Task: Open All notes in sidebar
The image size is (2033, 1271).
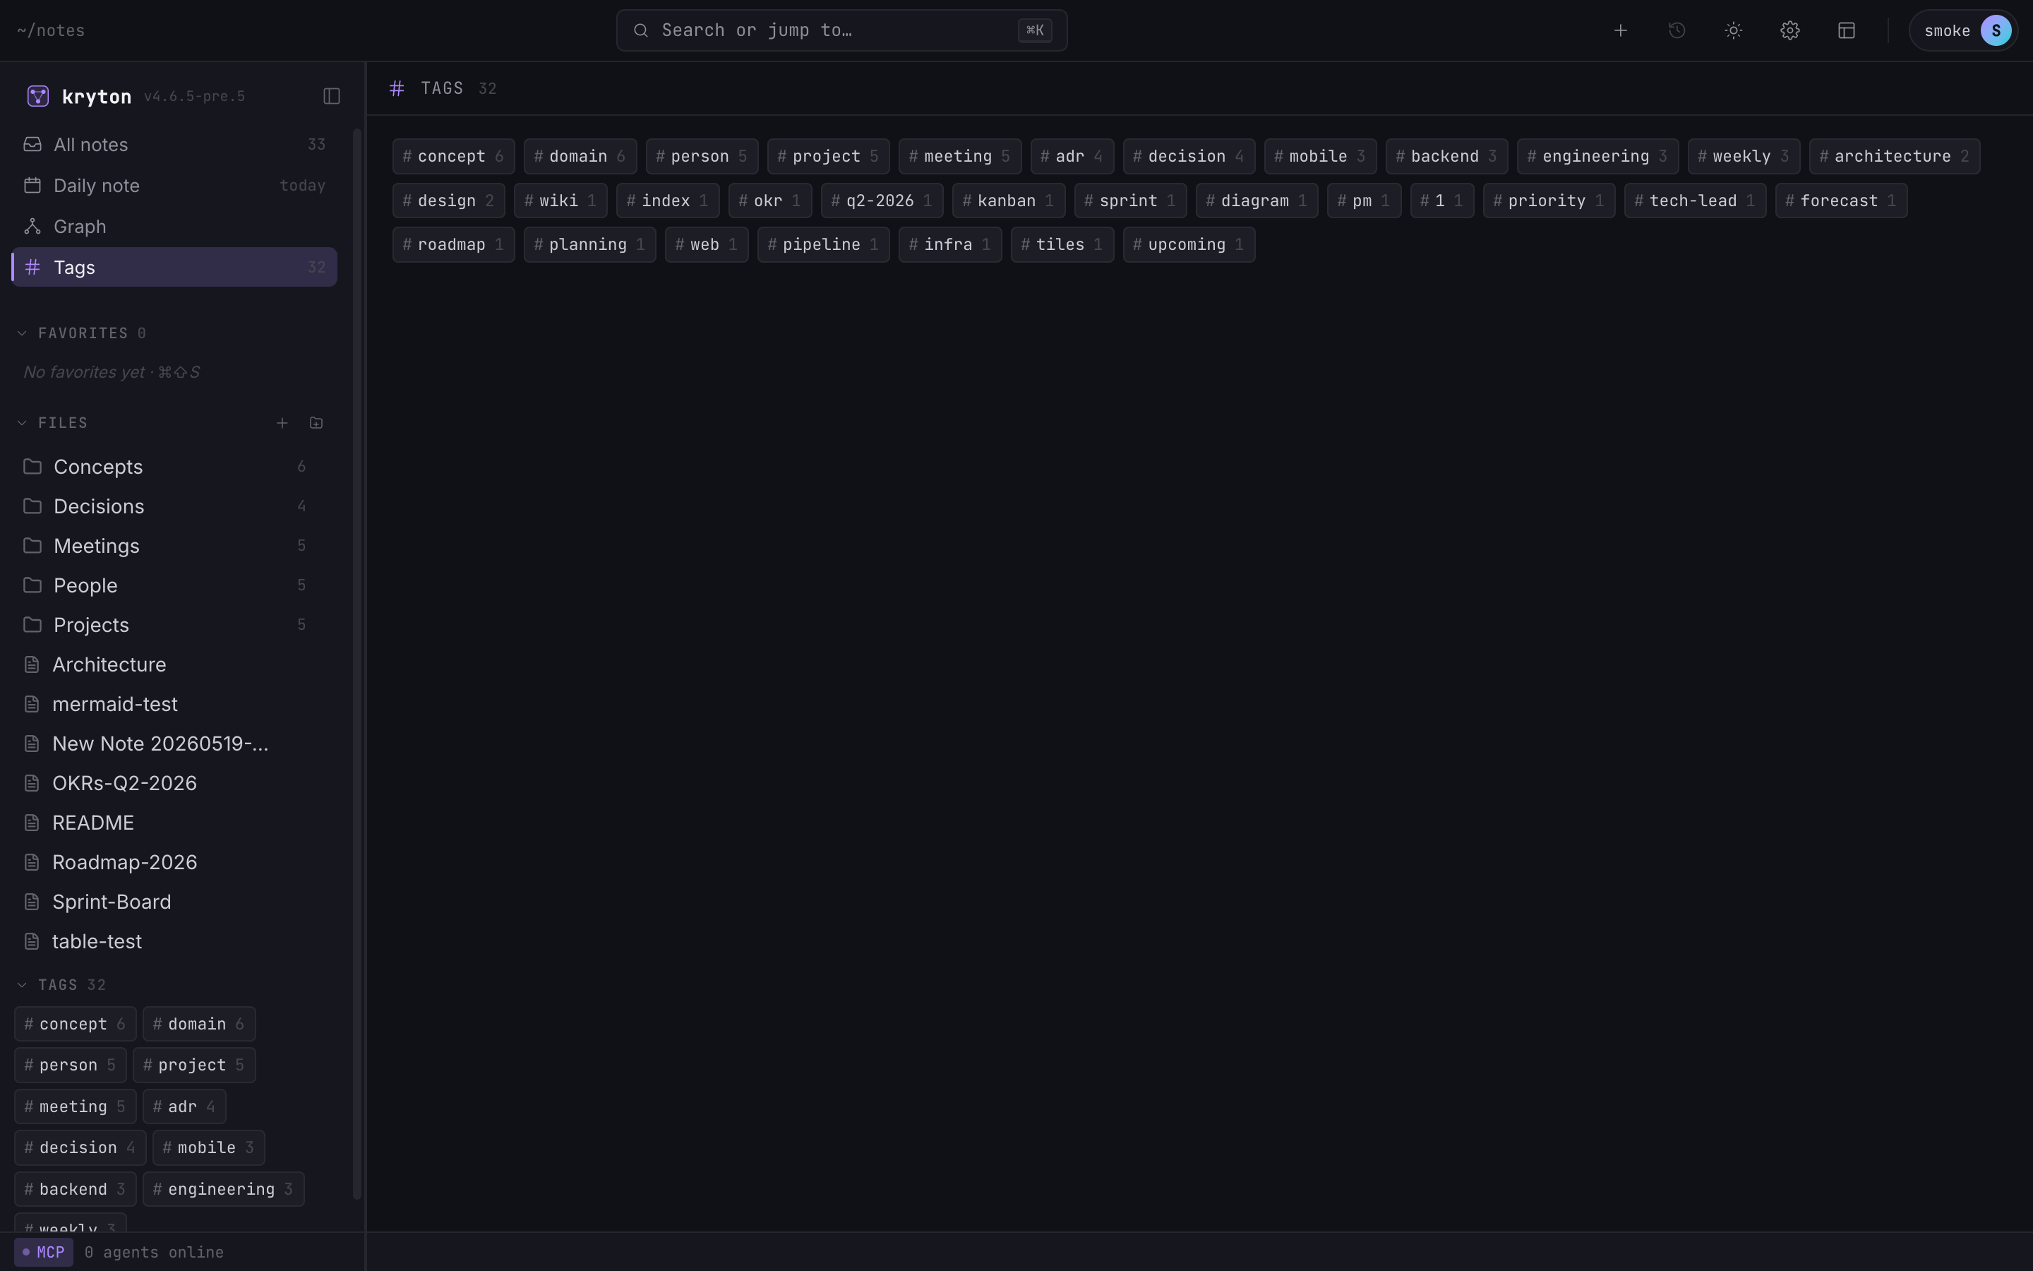Action: (x=175, y=145)
